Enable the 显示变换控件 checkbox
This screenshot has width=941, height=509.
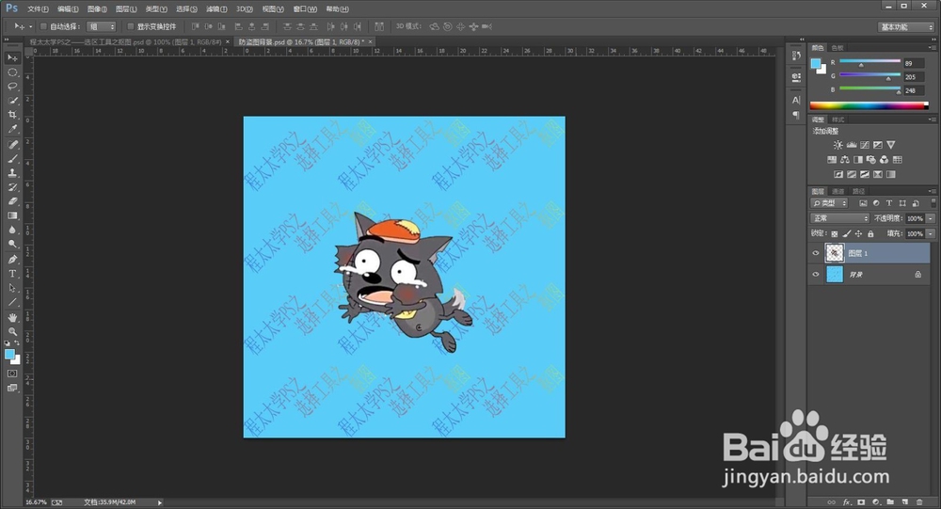(130, 26)
